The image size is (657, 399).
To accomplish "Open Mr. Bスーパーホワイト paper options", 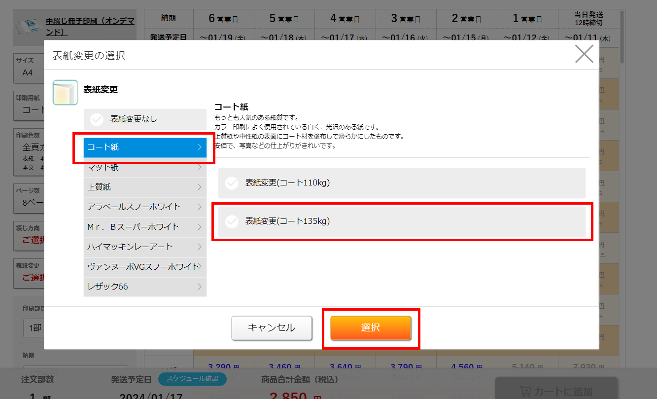I will point(145,227).
